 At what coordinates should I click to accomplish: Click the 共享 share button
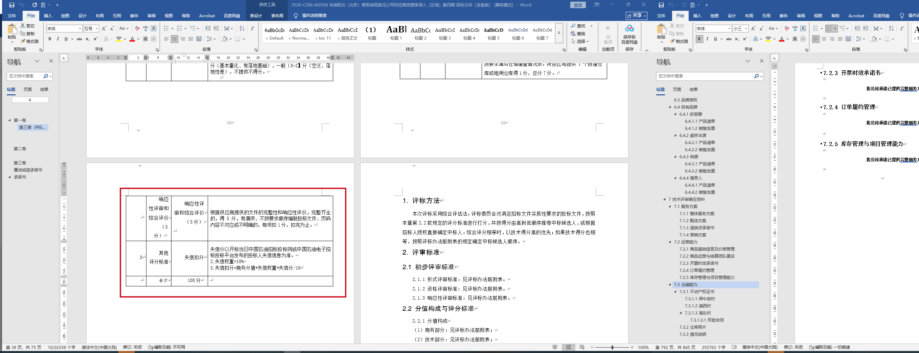click(x=636, y=16)
